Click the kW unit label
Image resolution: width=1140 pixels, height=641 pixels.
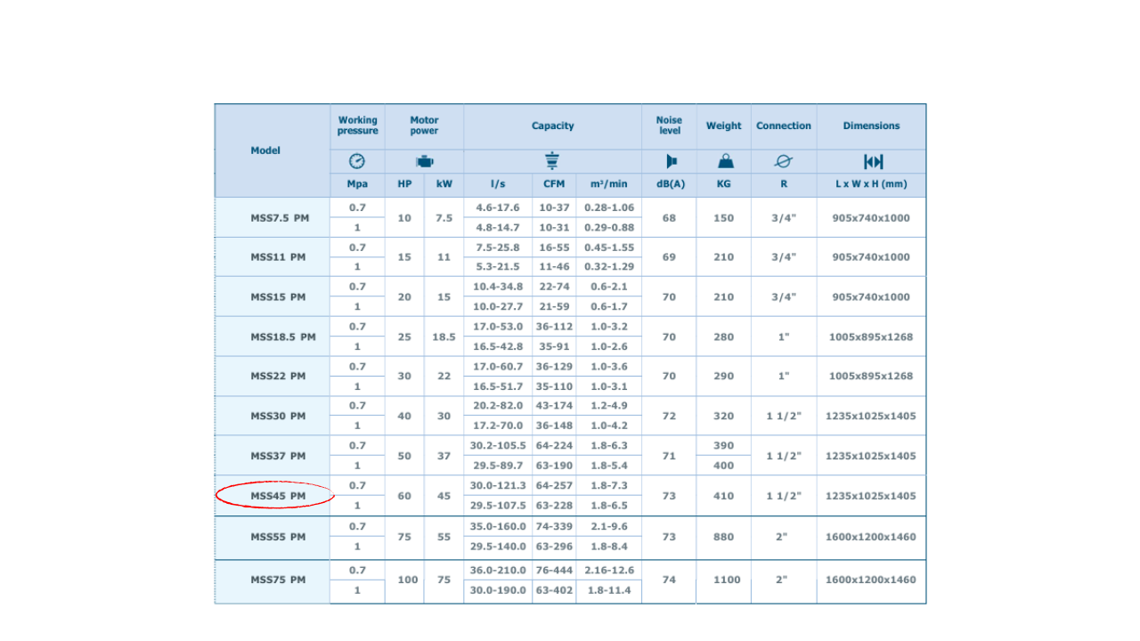(444, 184)
